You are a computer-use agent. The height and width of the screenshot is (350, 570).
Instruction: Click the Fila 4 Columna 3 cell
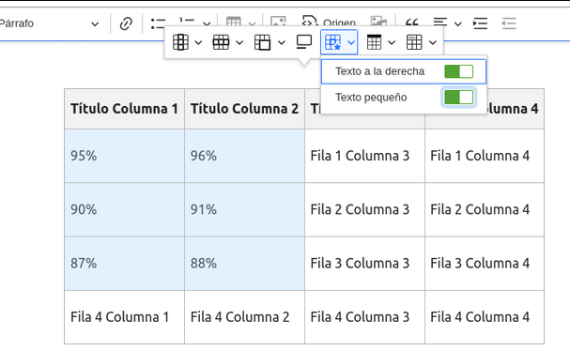364,317
